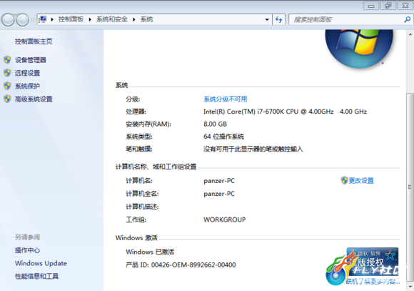Click 更改设置 link

(x=361, y=181)
